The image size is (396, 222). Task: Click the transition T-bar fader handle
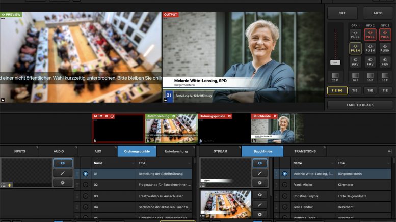(335, 62)
